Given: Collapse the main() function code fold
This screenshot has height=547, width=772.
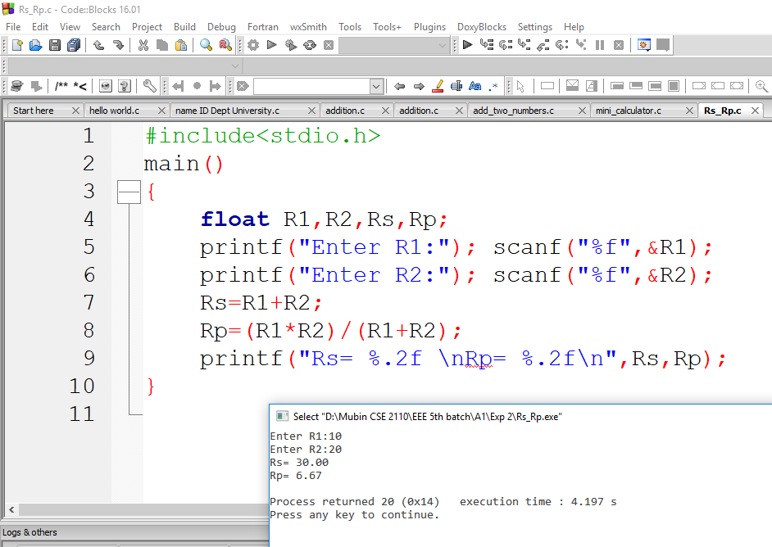Looking at the screenshot, I should [129, 191].
